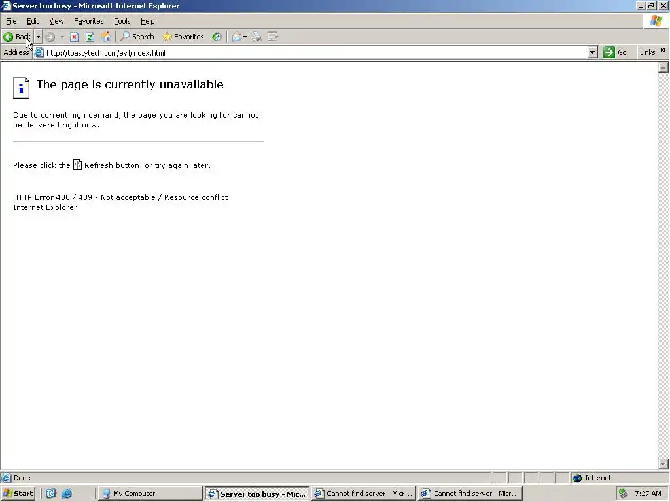Click the Stop loading icon
Screen dimensions: 670x502
pos(74,37)
